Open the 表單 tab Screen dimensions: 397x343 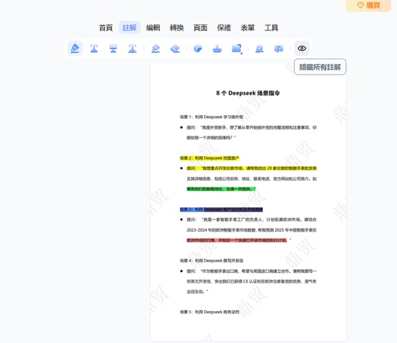pyautogui.click(x=248, y=27)
